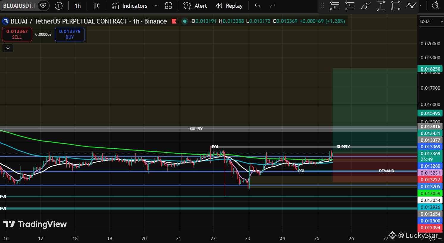Viewport: 444px width, 243px height.
Task: Open the favorite indicators dropdown arrow
Action: (156, 6)
